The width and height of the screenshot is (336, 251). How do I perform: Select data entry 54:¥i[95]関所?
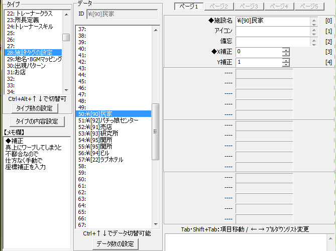(114, 140)
